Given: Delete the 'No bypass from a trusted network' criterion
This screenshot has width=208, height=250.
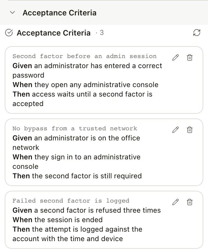Looking at the screenshot, I should coord(190,130).
